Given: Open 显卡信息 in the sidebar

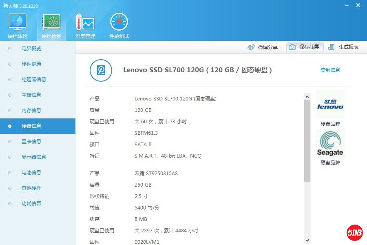Looking at the screenshot, I should pyautogui.click(x=38, y=142).
